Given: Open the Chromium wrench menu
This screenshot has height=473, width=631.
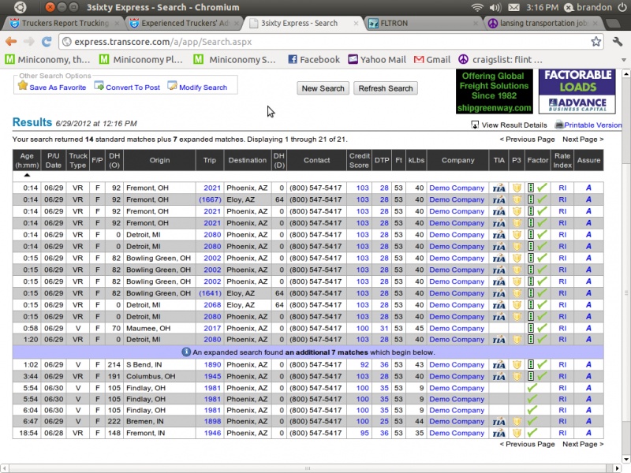Looking at the screenshot, I should 616,42.
